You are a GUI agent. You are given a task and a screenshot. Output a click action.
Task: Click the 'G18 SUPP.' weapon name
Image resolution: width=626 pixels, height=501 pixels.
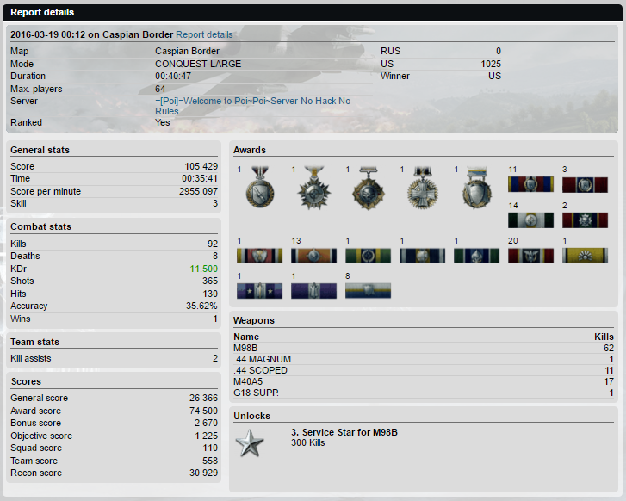[x=256, y=393]
